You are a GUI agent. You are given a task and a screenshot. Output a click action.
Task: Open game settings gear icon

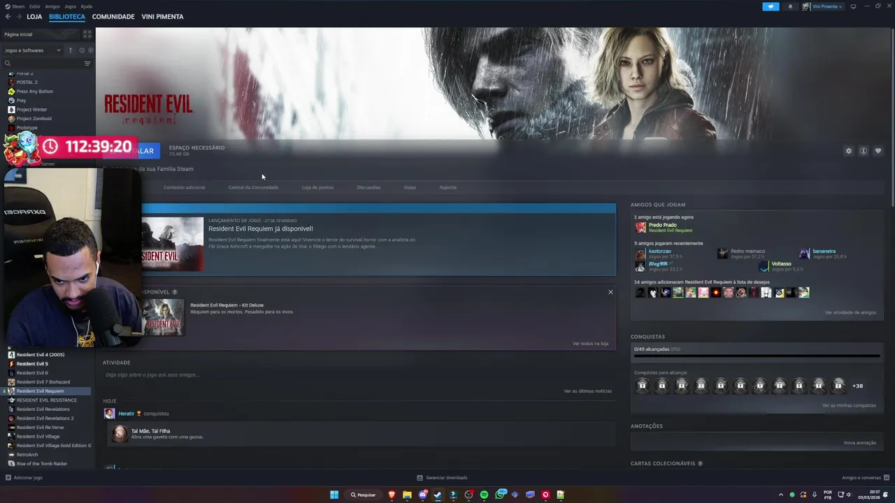(x=849, y=151)
